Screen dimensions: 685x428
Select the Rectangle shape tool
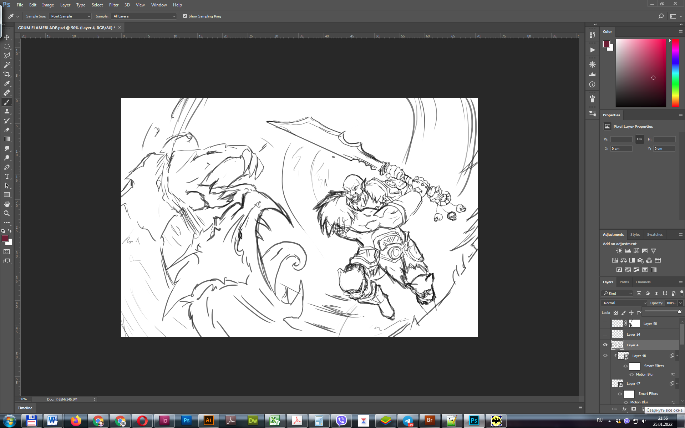(7, 195)
